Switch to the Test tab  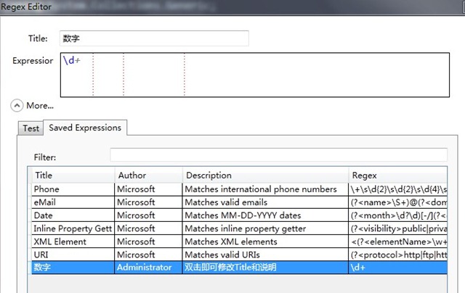pyautogui.click(x=31, y=128)
